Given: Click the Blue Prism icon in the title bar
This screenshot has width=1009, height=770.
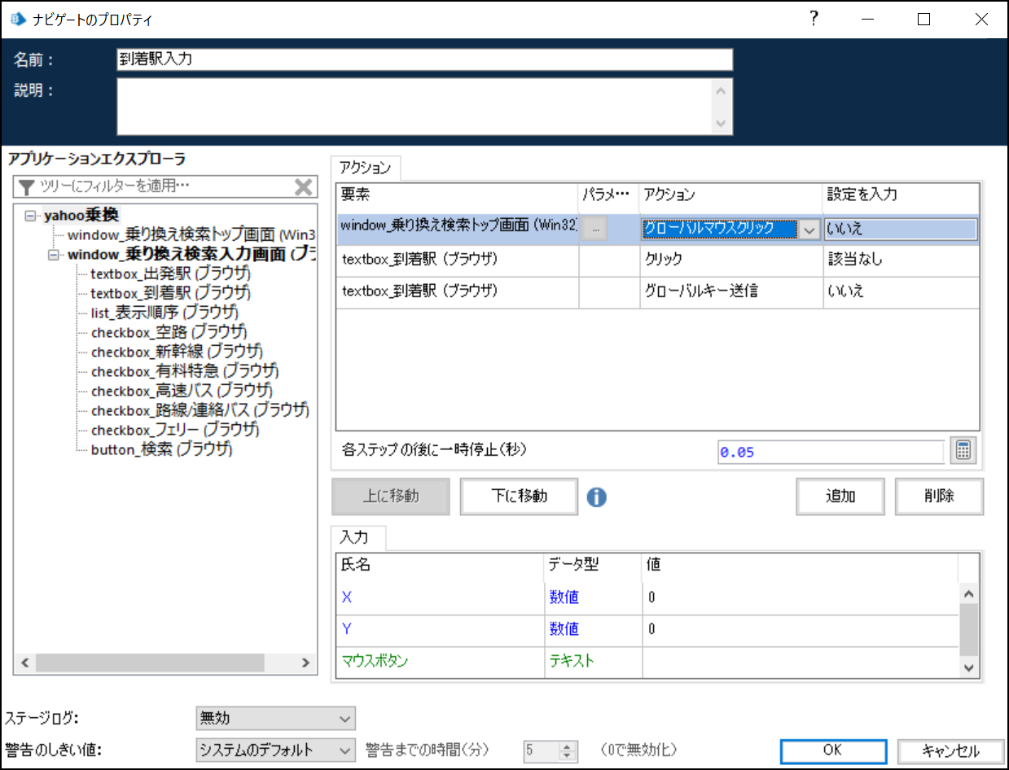Looking at the screenshot, I should pyautogui.click(x=16, y=18).
